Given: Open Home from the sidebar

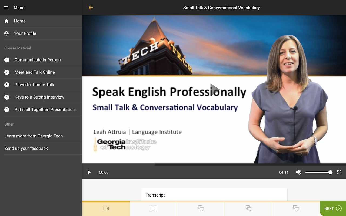Looking at the screenshot, I should pos(41,21).
